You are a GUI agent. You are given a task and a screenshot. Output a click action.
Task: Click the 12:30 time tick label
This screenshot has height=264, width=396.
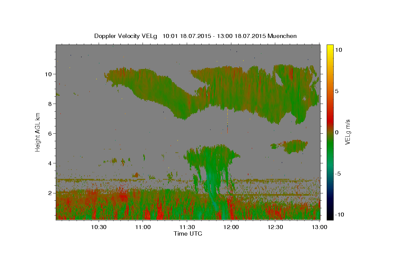coord(275,227)
